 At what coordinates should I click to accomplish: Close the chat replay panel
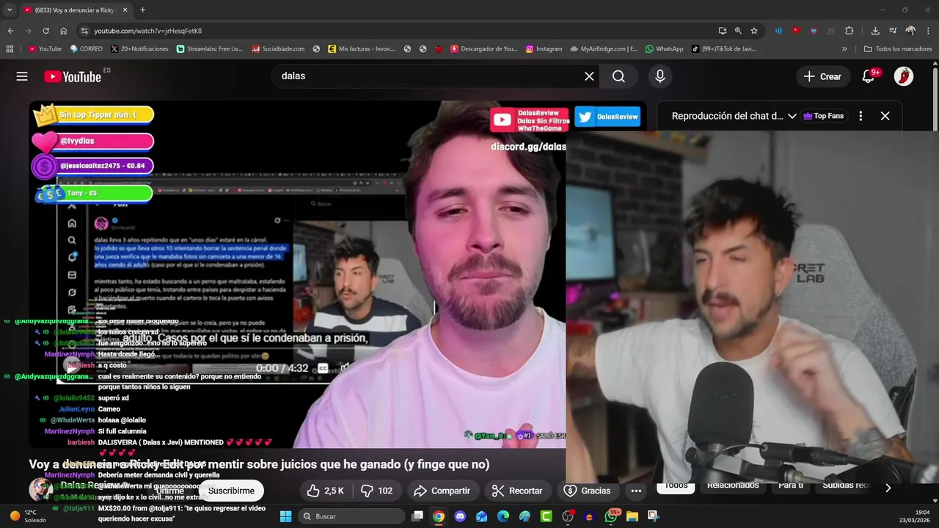pos(885,116)
